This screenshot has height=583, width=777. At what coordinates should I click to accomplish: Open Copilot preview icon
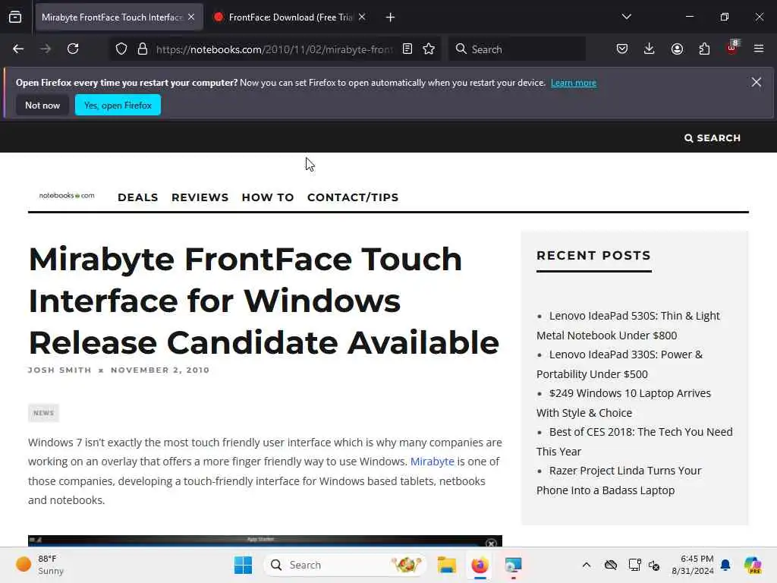pos(753,565)
